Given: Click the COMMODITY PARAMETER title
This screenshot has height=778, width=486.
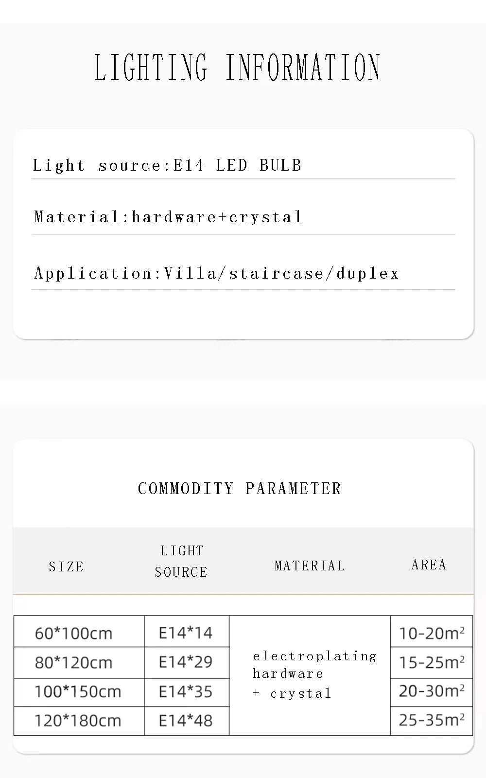Looking at the screenshot, I should pos(240,488).
